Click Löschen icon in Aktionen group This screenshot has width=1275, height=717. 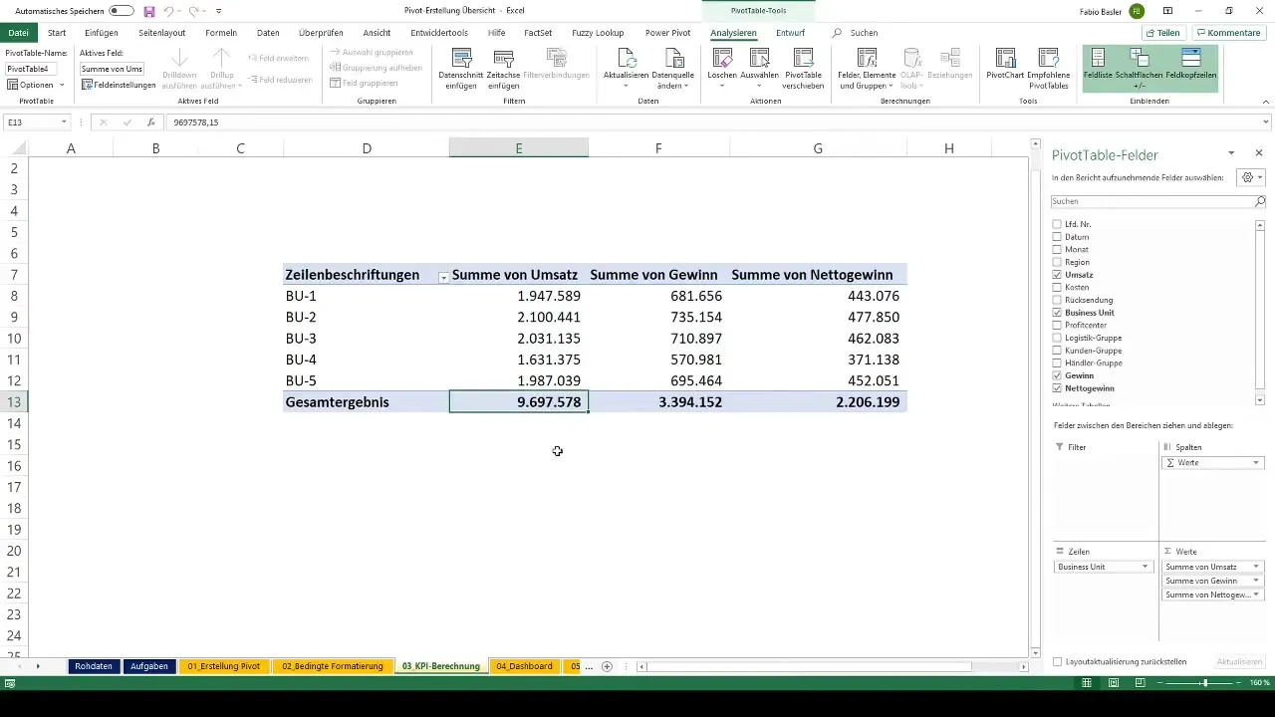pos(721,57)
